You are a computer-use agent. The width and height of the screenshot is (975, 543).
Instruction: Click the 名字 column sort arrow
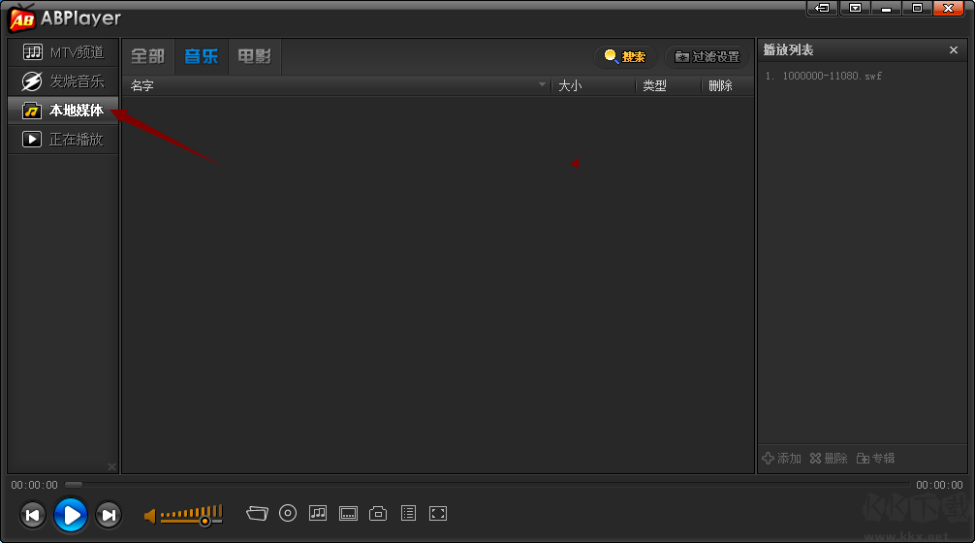(543, 85)
